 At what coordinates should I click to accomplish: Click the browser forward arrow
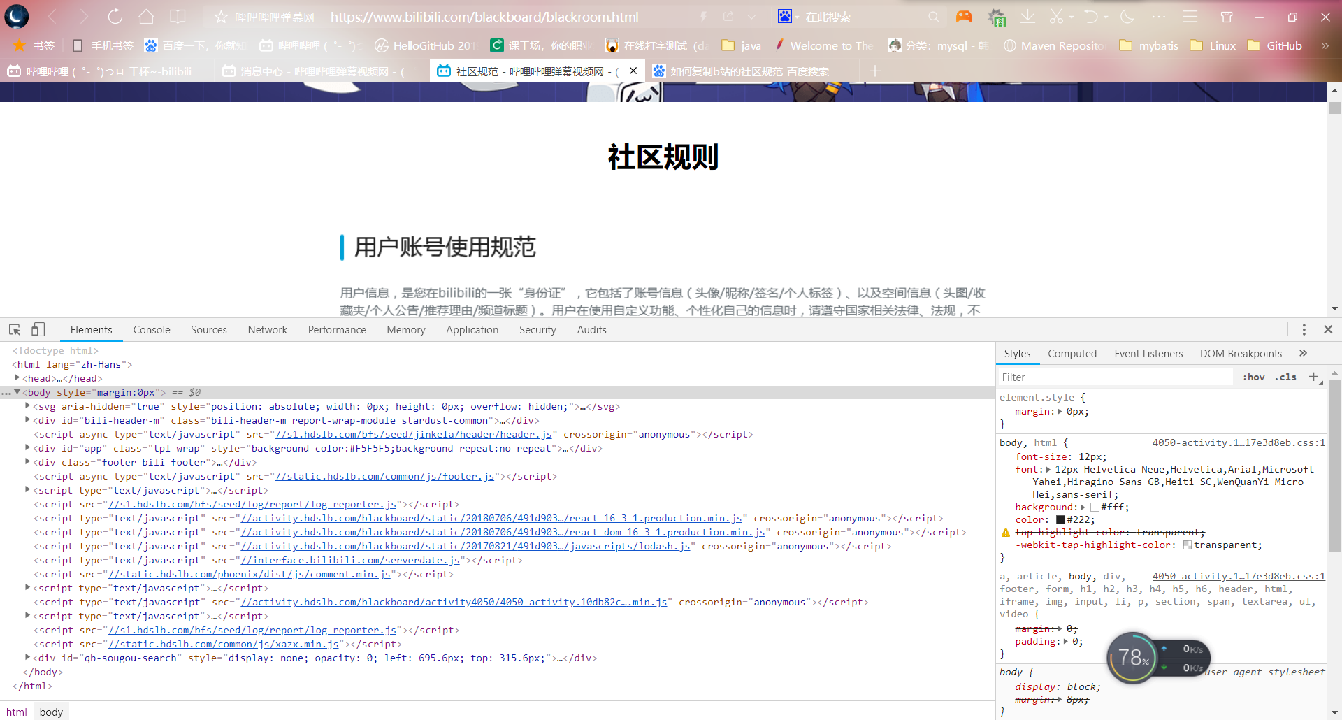84,16
